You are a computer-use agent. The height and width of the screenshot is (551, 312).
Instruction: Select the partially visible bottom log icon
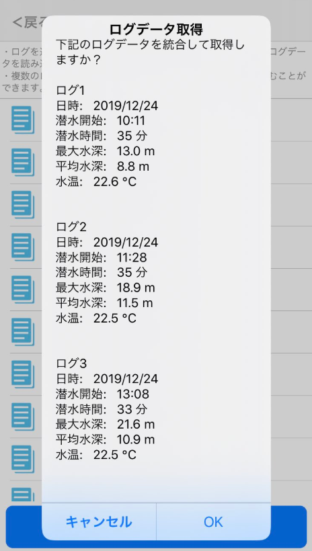pyautogui.click(x=23, y=495)
